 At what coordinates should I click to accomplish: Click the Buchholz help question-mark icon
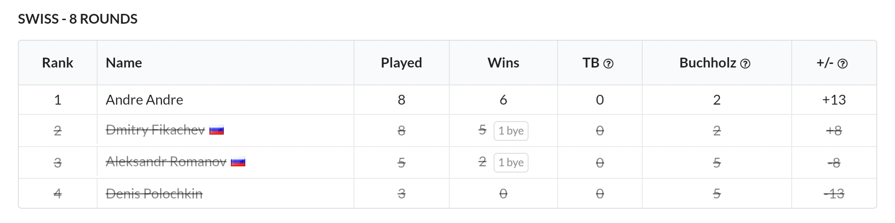tap(745, 64)
